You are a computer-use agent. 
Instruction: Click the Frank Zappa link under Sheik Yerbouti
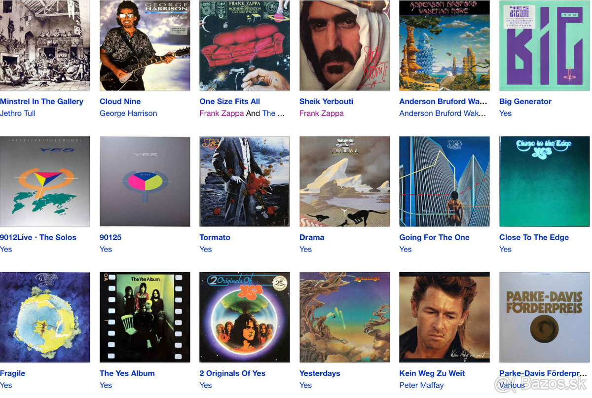pyautogui.click(x=322, y=113)
